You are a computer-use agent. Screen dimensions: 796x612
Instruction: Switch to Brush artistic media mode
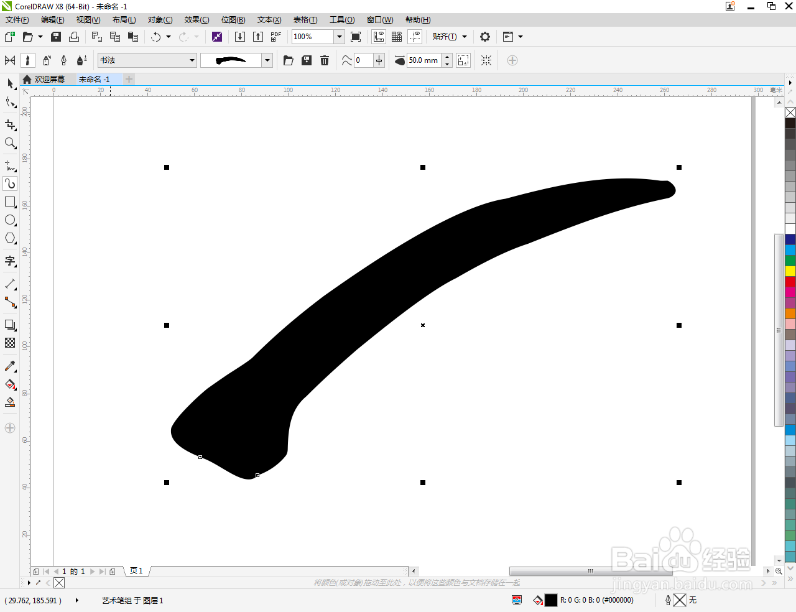click(28, 60)
